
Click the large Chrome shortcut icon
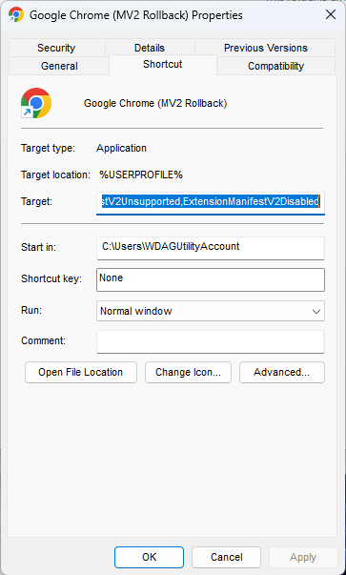[36, 103]
